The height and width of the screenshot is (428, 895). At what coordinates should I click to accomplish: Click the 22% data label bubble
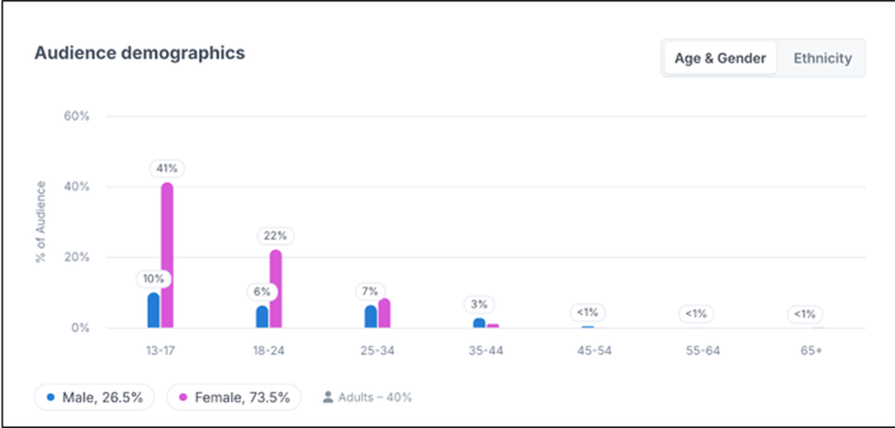tap(276, 236)
